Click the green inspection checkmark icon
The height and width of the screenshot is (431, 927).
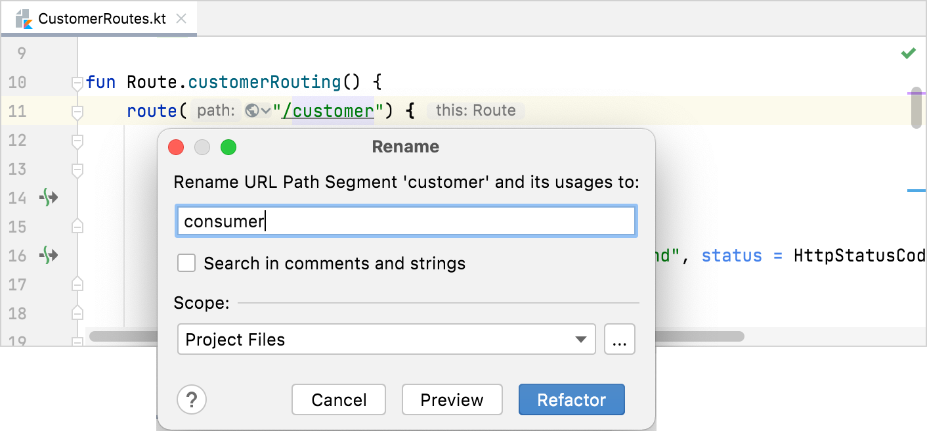(x=909, y=53)
